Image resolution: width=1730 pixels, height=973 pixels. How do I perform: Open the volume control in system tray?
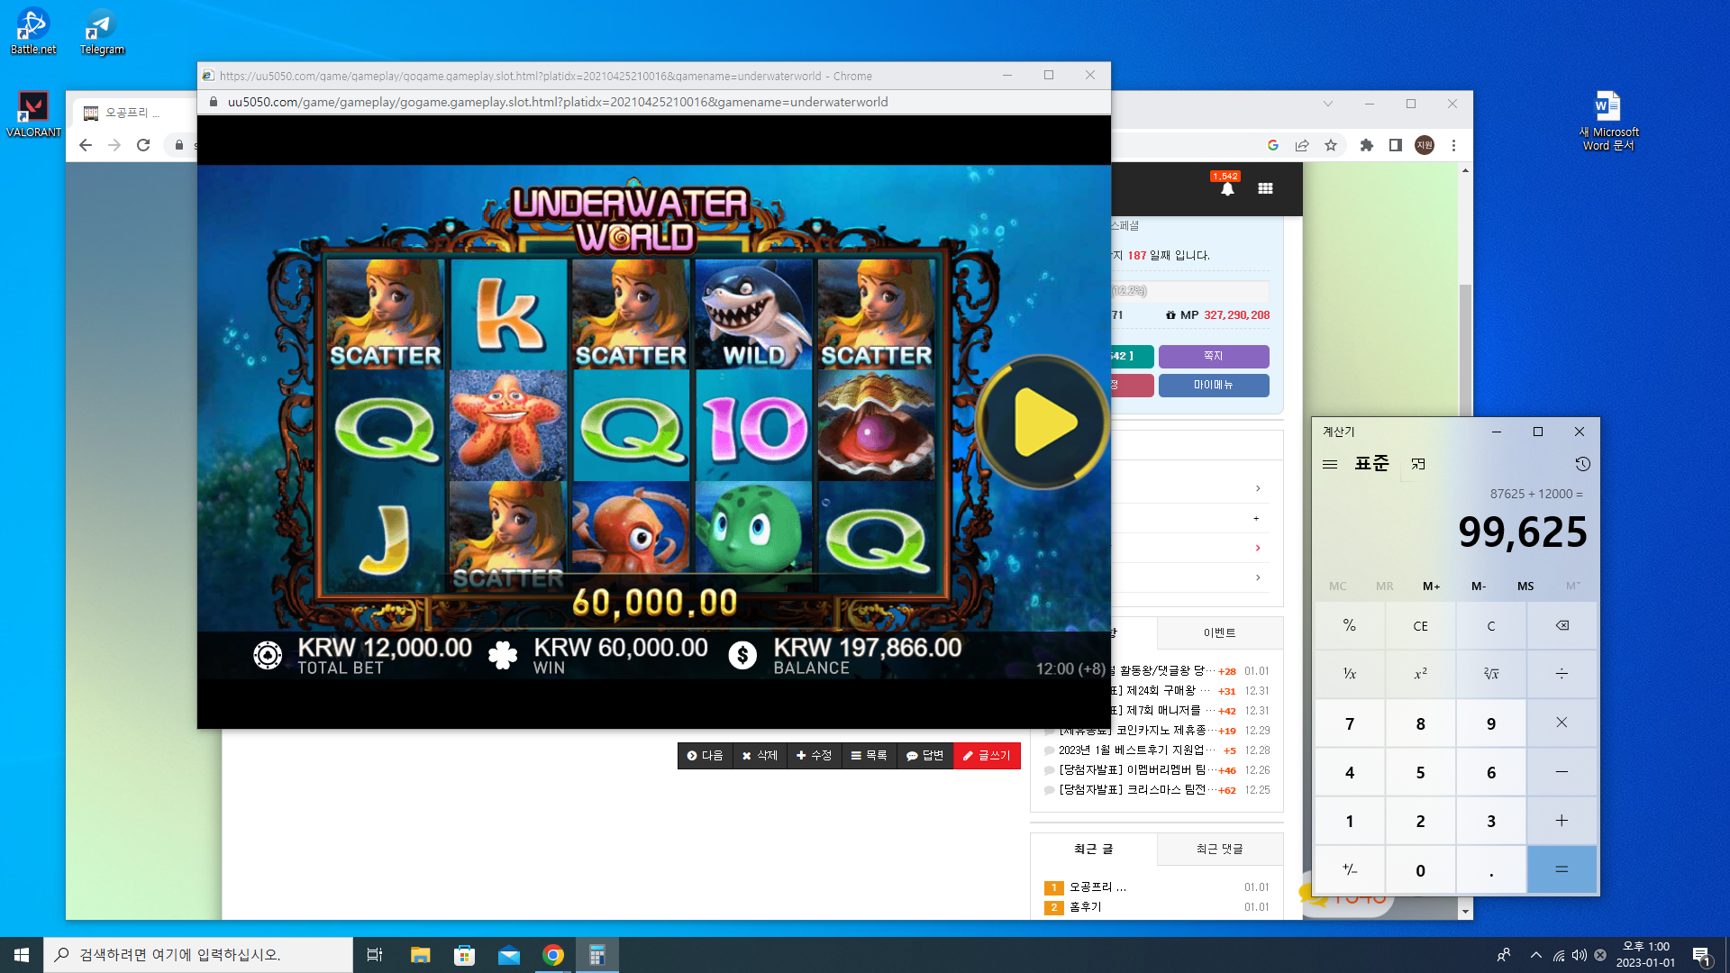tap(1579, 955)
